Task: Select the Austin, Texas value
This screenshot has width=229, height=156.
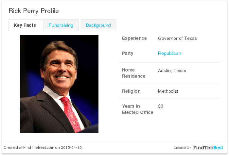Action: [x=172, y=70]
